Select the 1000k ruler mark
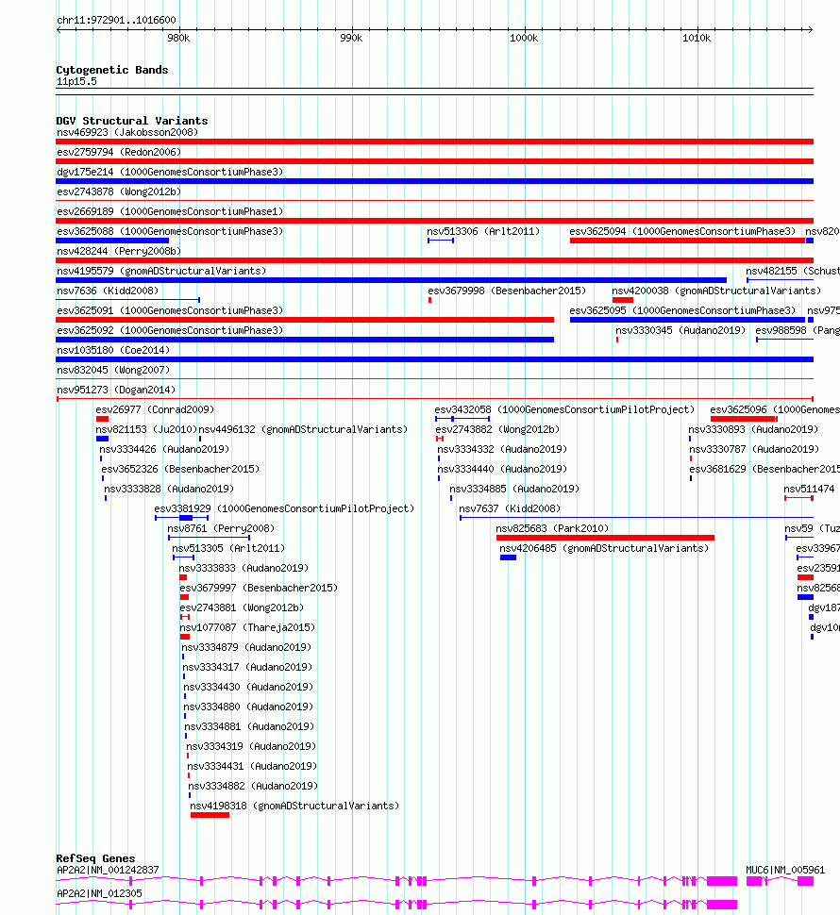840x915 pixels. click(x=524, y=39)
